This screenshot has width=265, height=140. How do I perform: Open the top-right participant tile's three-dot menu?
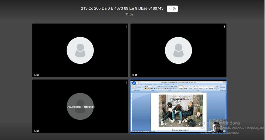(x=224, y=27)
